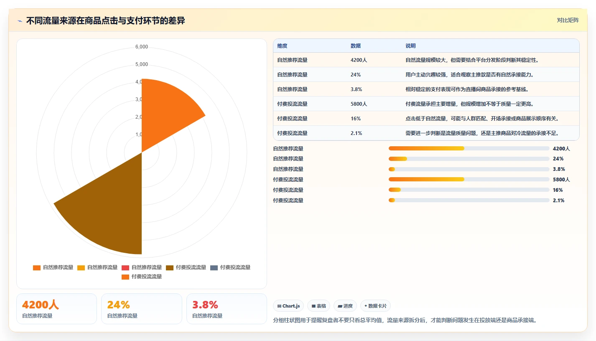Select the 表格 tag chip
The width and height of the screenshot is (596, 341).
pyautogui.click(x=319, y=306)
